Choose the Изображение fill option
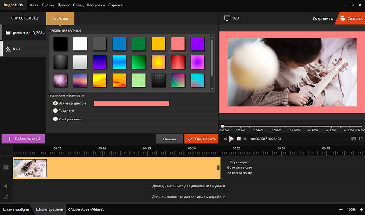Screen dimensions: 365x215 point(55,119)
